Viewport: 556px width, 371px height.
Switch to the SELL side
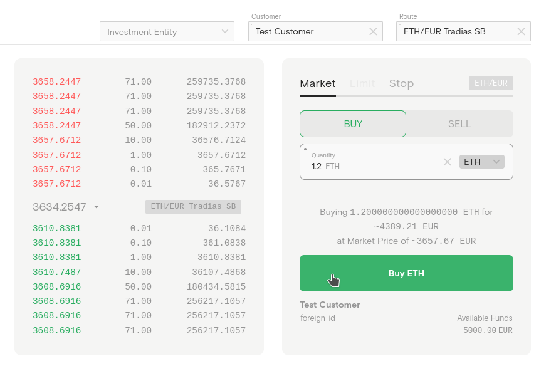(459, 124)
